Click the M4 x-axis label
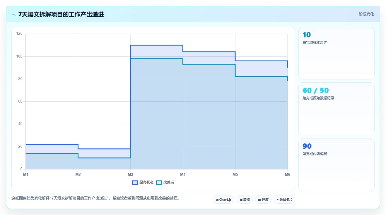Image resolution: width=386 pixels, height=215 pixels. pyautogui.click(x=183, y=175)
